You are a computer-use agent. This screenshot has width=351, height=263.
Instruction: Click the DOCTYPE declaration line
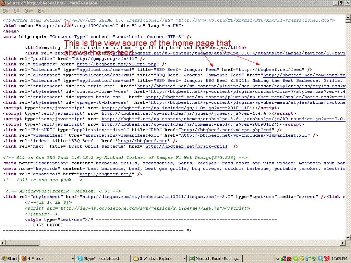point(169,20)
